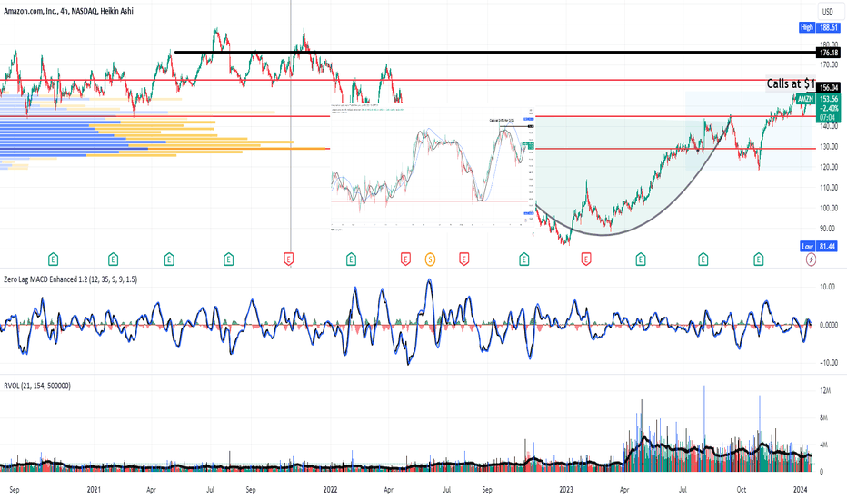Click the 2022 label on the time axis

click(x=330, y=490)
